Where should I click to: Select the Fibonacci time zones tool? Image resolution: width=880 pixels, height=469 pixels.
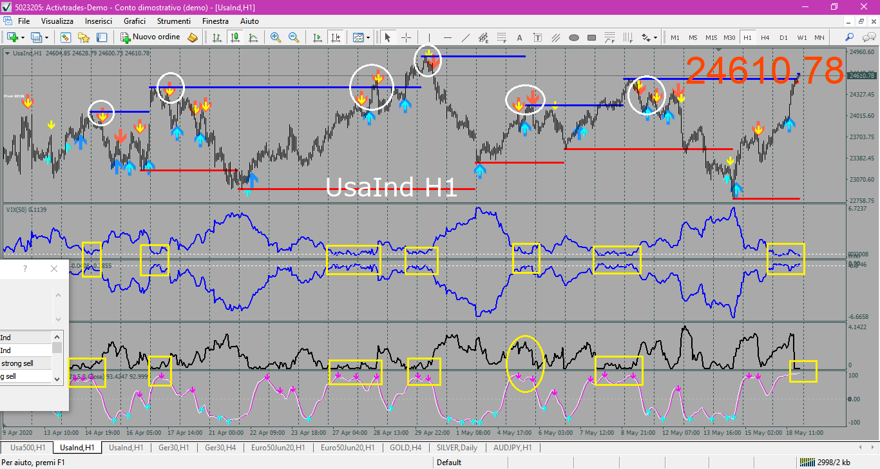coord(627,37)
